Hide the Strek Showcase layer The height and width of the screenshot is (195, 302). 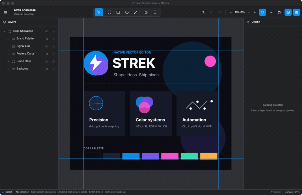pos(47,31)
